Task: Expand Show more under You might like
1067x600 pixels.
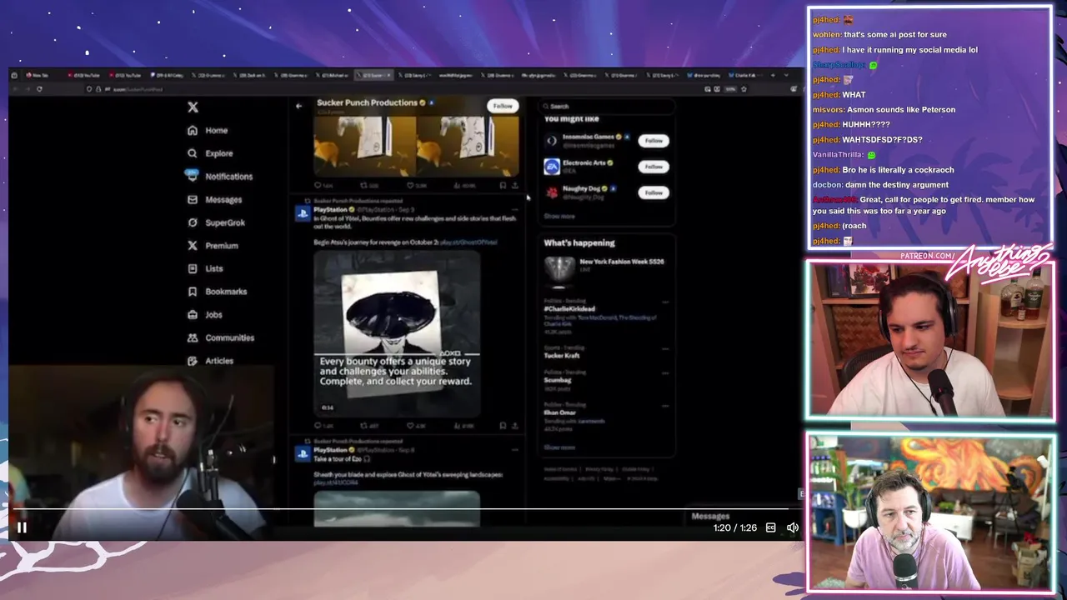Action: tap(559, 216)
